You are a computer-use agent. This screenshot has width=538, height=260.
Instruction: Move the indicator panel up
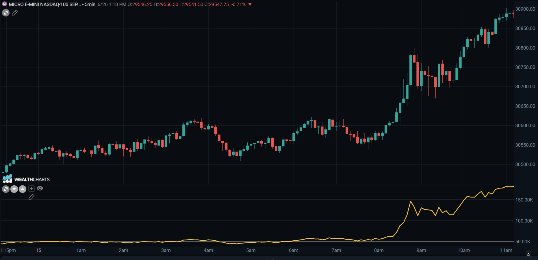click(x=23, y=189)
